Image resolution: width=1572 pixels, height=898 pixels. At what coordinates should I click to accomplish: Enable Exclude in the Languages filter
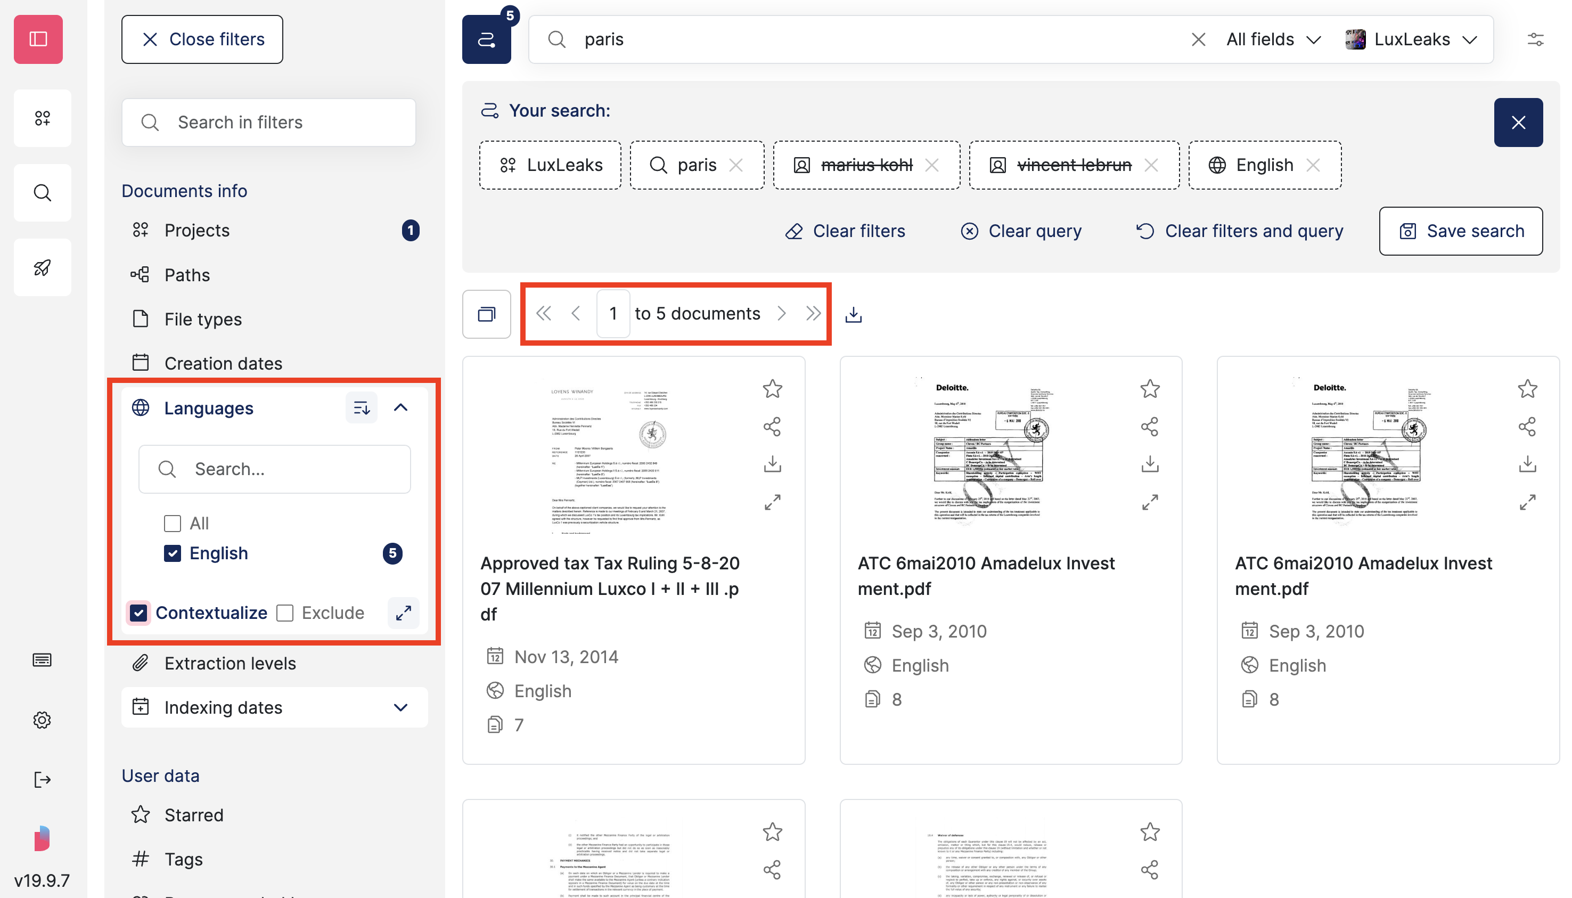[285, 613]
